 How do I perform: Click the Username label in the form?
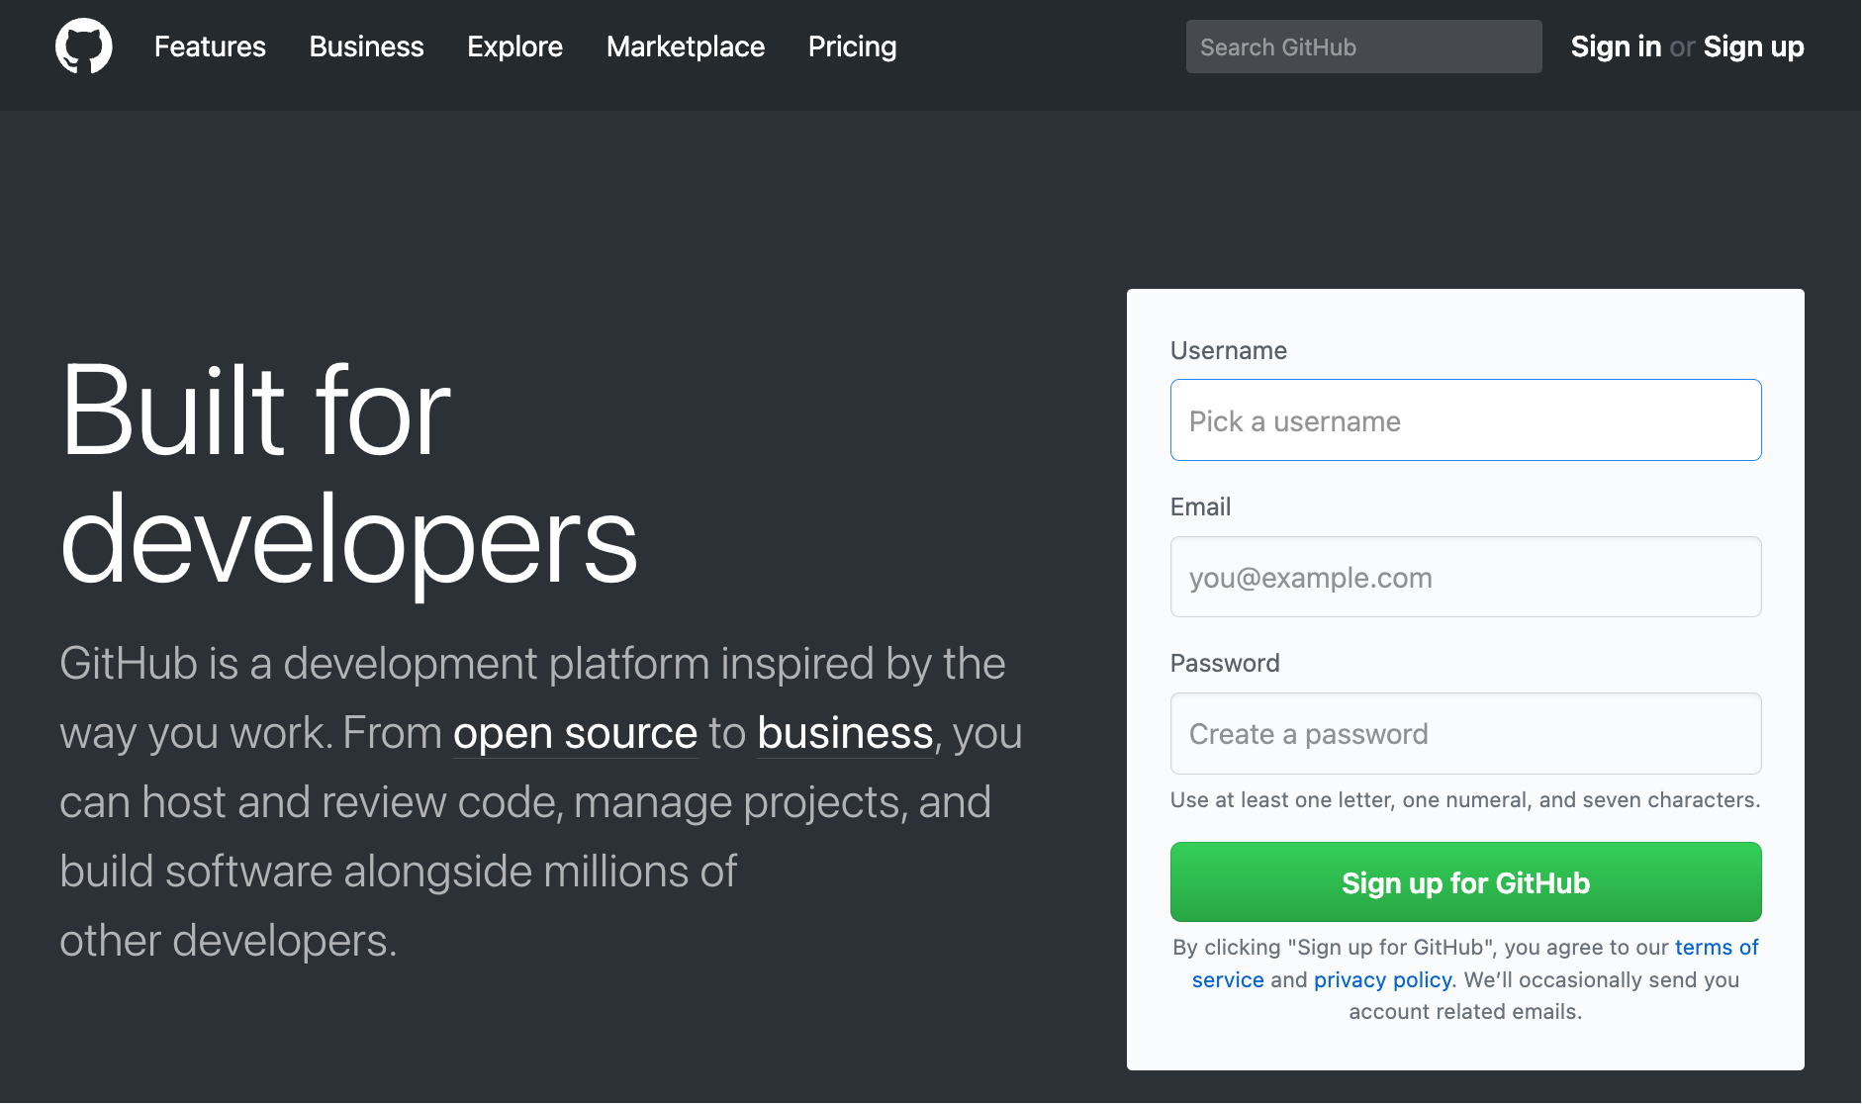click(1228, 350)
